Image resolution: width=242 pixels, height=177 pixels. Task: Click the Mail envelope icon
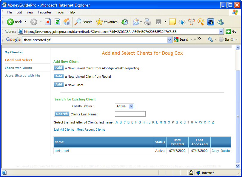click(x=136, y=22)
